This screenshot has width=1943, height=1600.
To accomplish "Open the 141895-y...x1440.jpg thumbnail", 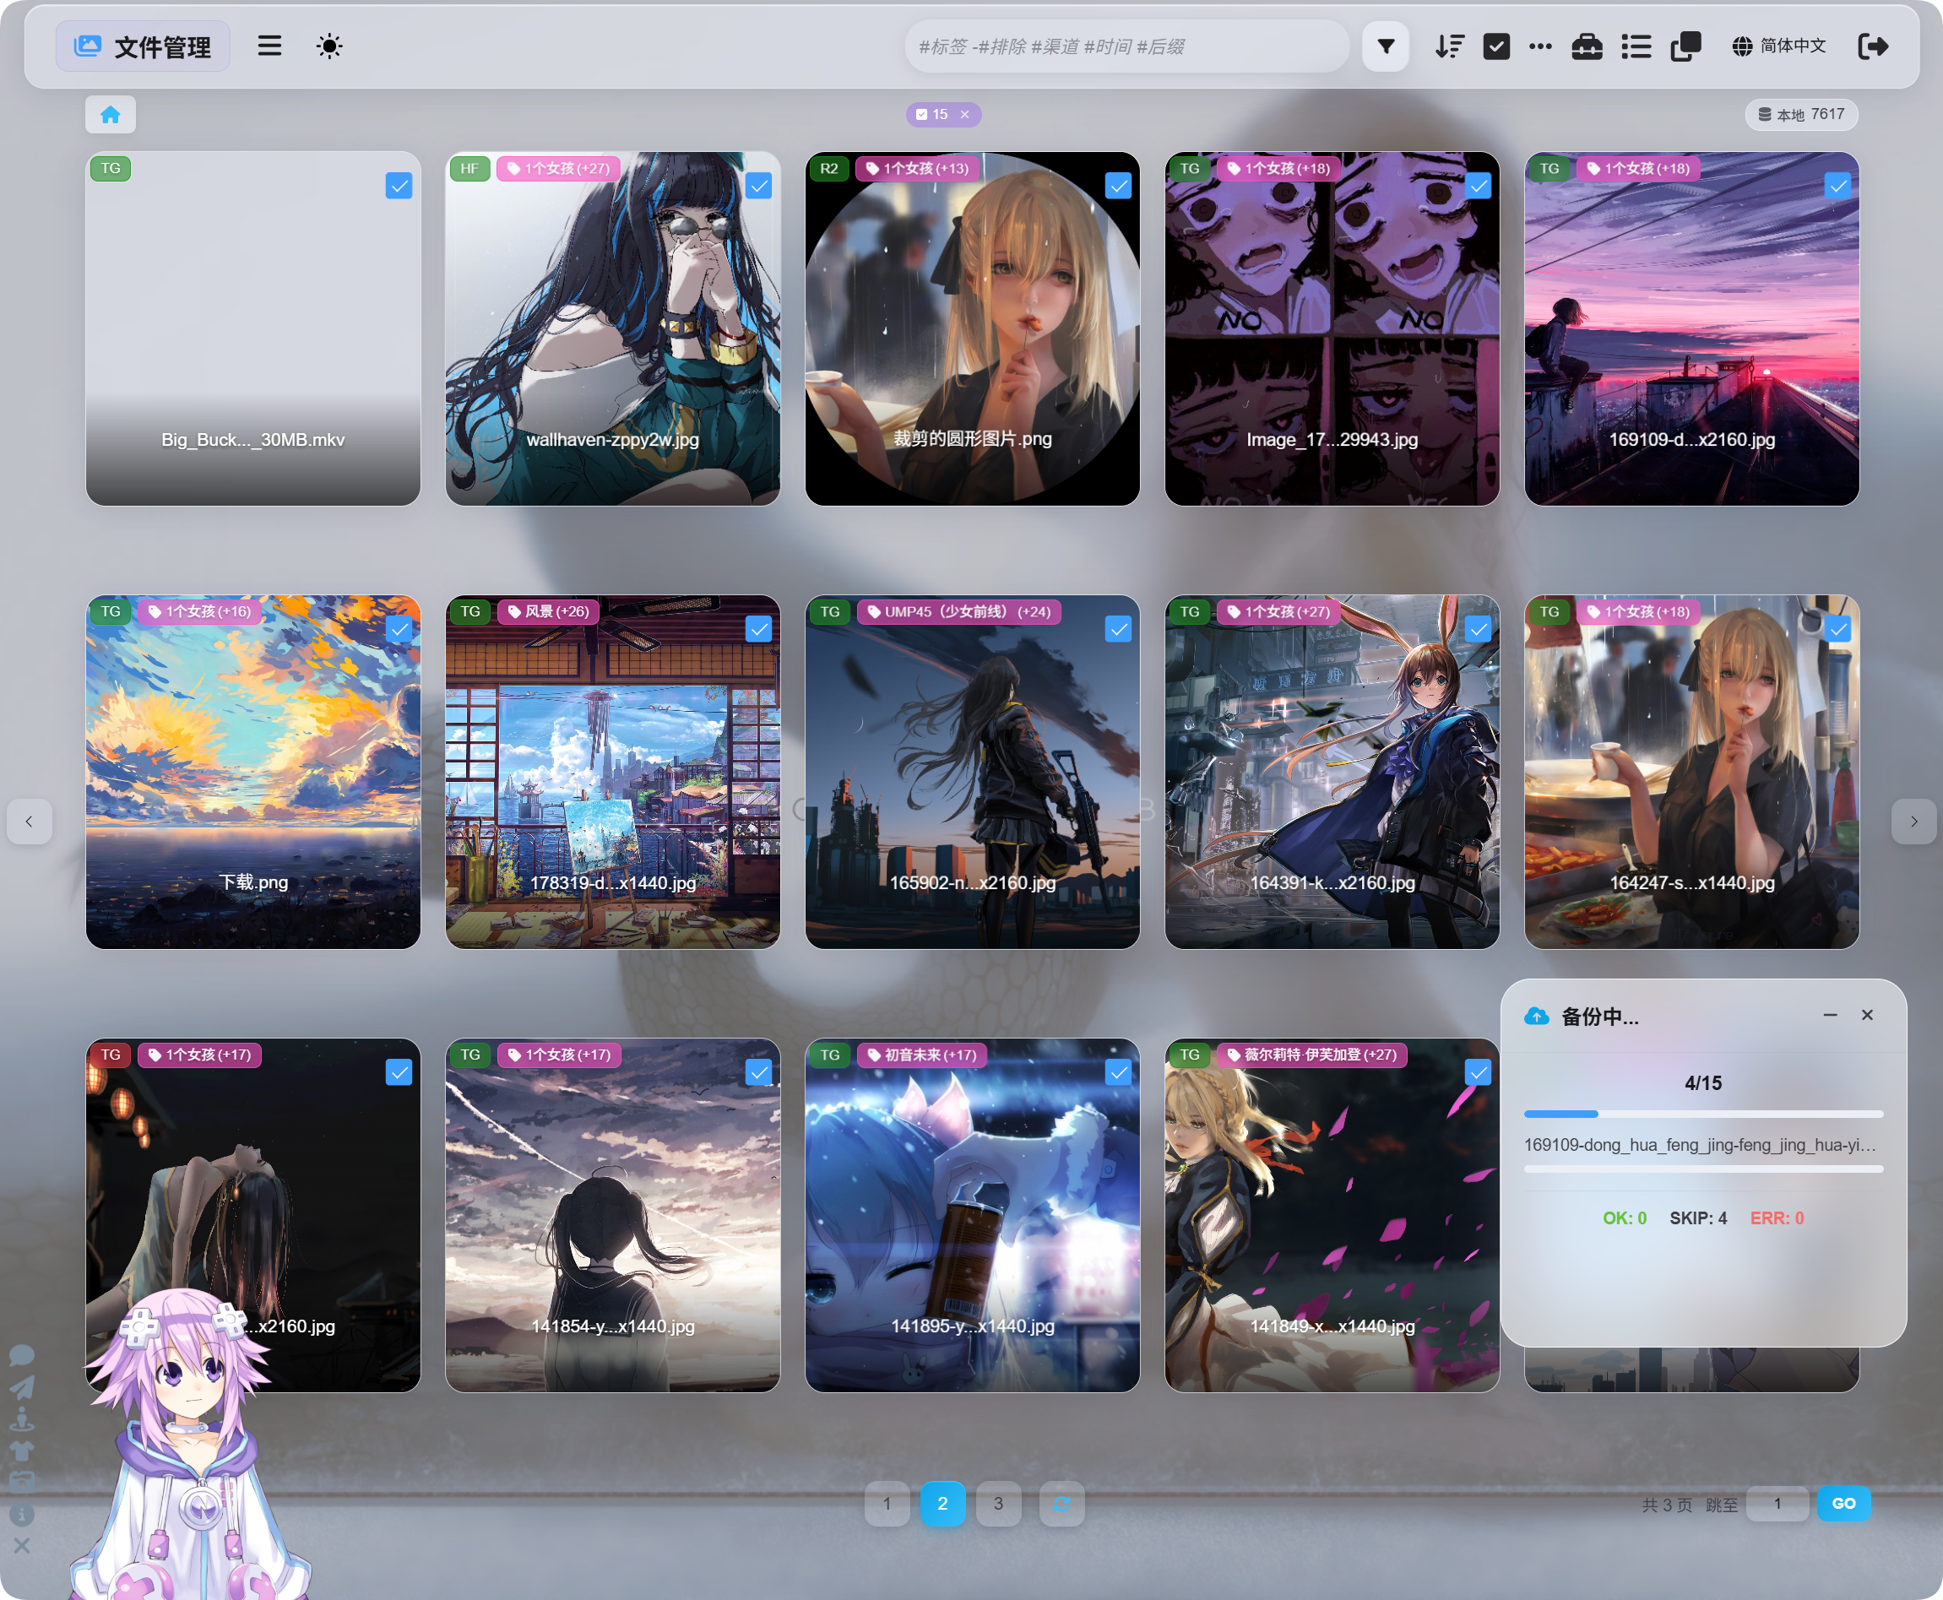I will [x=973, y=1216].
